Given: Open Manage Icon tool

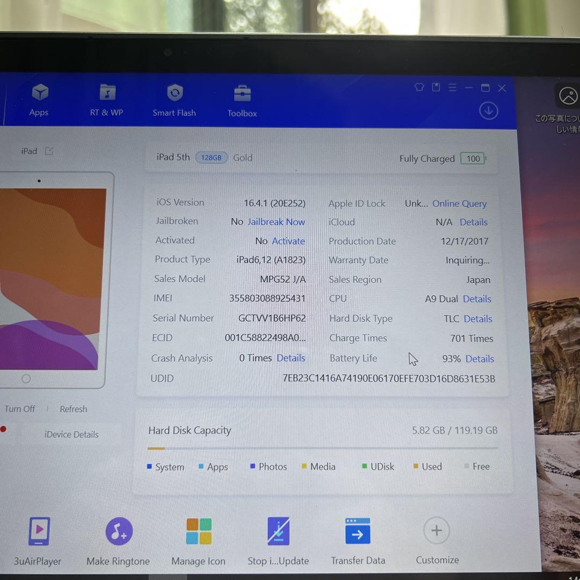Looking at the screenshot, I should pyautogui.click(x=199, y=541).
